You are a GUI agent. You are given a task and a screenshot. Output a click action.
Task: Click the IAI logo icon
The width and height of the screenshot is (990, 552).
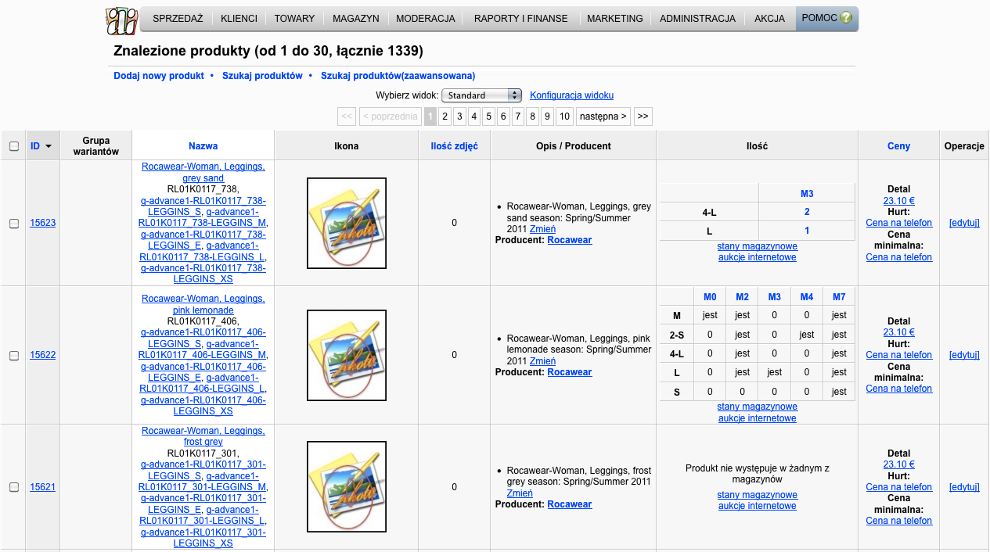point(121,20)
